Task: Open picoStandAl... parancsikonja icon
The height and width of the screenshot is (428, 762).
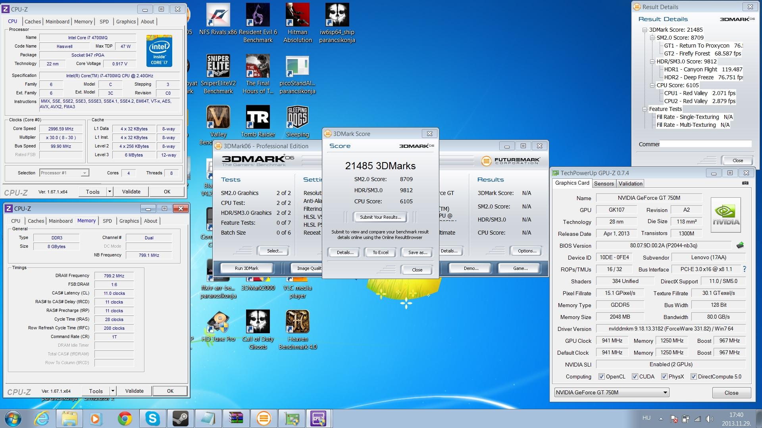Action: [297, 74]
